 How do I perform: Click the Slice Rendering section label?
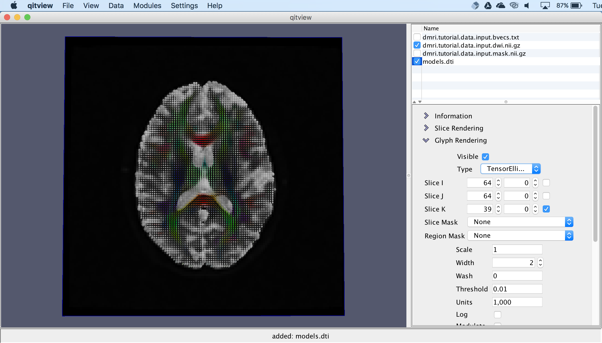(459, 128)
